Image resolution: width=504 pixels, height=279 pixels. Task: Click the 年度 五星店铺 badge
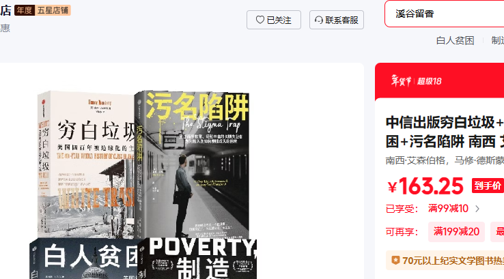(x=42, y=10)
